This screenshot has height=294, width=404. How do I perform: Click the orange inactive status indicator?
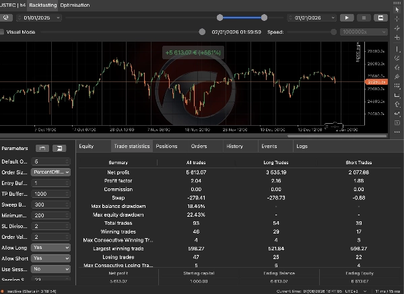(3, 291)
